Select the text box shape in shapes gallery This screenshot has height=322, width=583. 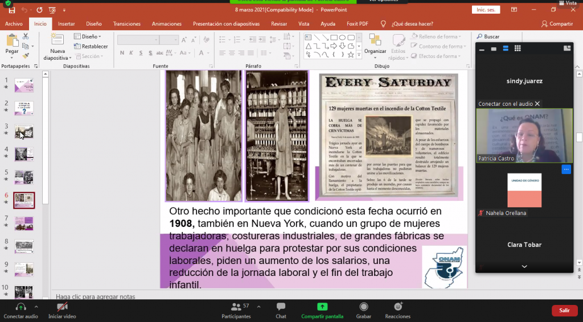[308, 38]
